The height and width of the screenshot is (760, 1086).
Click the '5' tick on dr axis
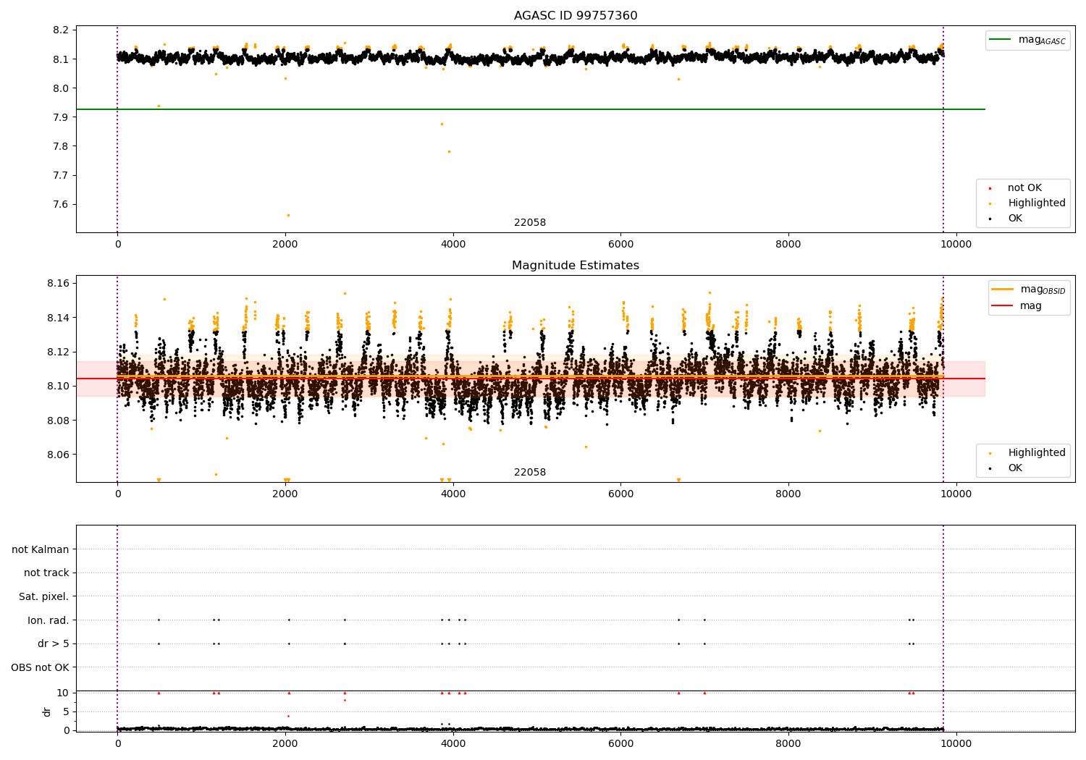(67, 712)
